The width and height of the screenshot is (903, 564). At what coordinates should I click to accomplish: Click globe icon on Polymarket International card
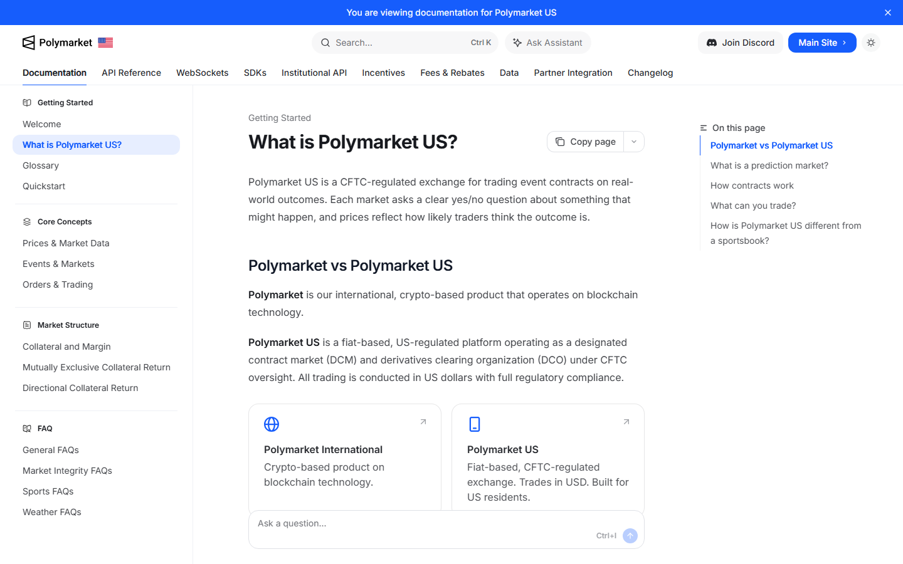tap(272, 424)
